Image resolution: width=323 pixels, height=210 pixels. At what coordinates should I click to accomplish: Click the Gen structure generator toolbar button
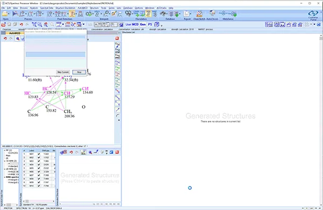(x=143, y=25)
